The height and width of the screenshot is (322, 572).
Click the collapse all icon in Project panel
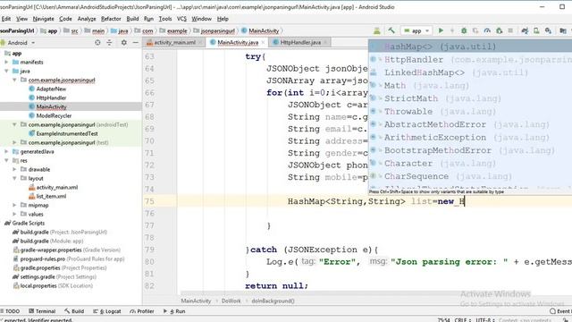click(x=109, y=43)
